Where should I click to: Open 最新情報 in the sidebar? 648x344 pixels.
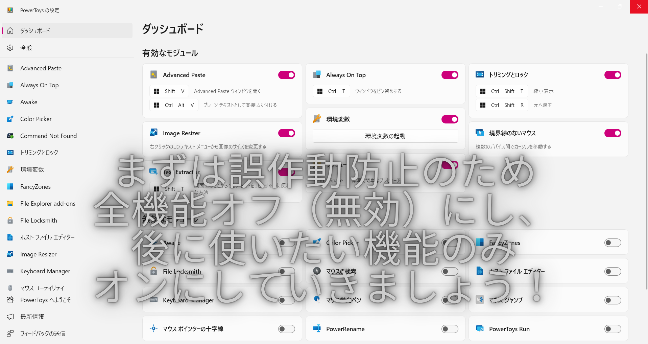(67, 317)
